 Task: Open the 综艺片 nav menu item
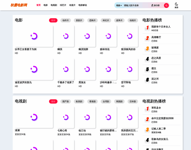pos(63,5)
